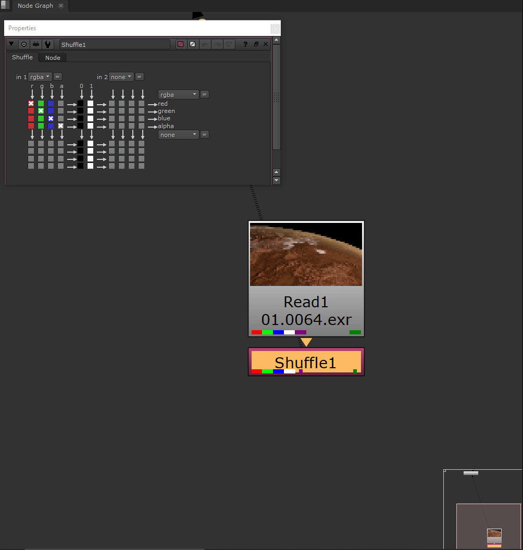Open the in 2 none channel dropdown
This screenshot has height=550, width=523.
[x=121, y=77]
